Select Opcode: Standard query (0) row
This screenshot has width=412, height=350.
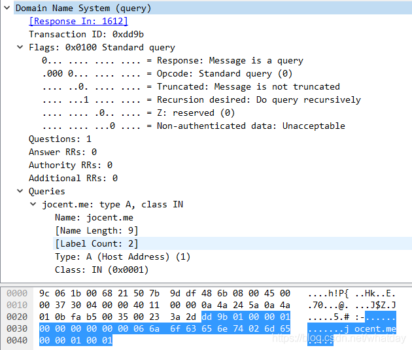coord(167,73)
